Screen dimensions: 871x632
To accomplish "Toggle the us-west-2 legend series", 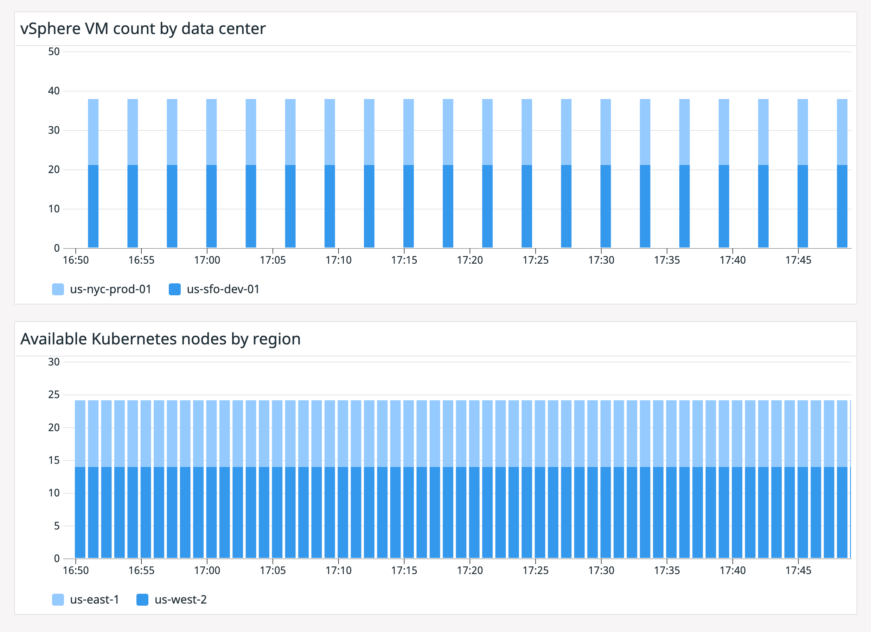I will point(181,599).
